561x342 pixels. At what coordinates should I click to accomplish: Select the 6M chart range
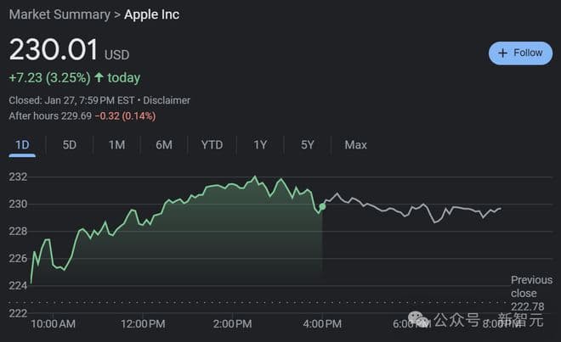click(x=164, y=145)
